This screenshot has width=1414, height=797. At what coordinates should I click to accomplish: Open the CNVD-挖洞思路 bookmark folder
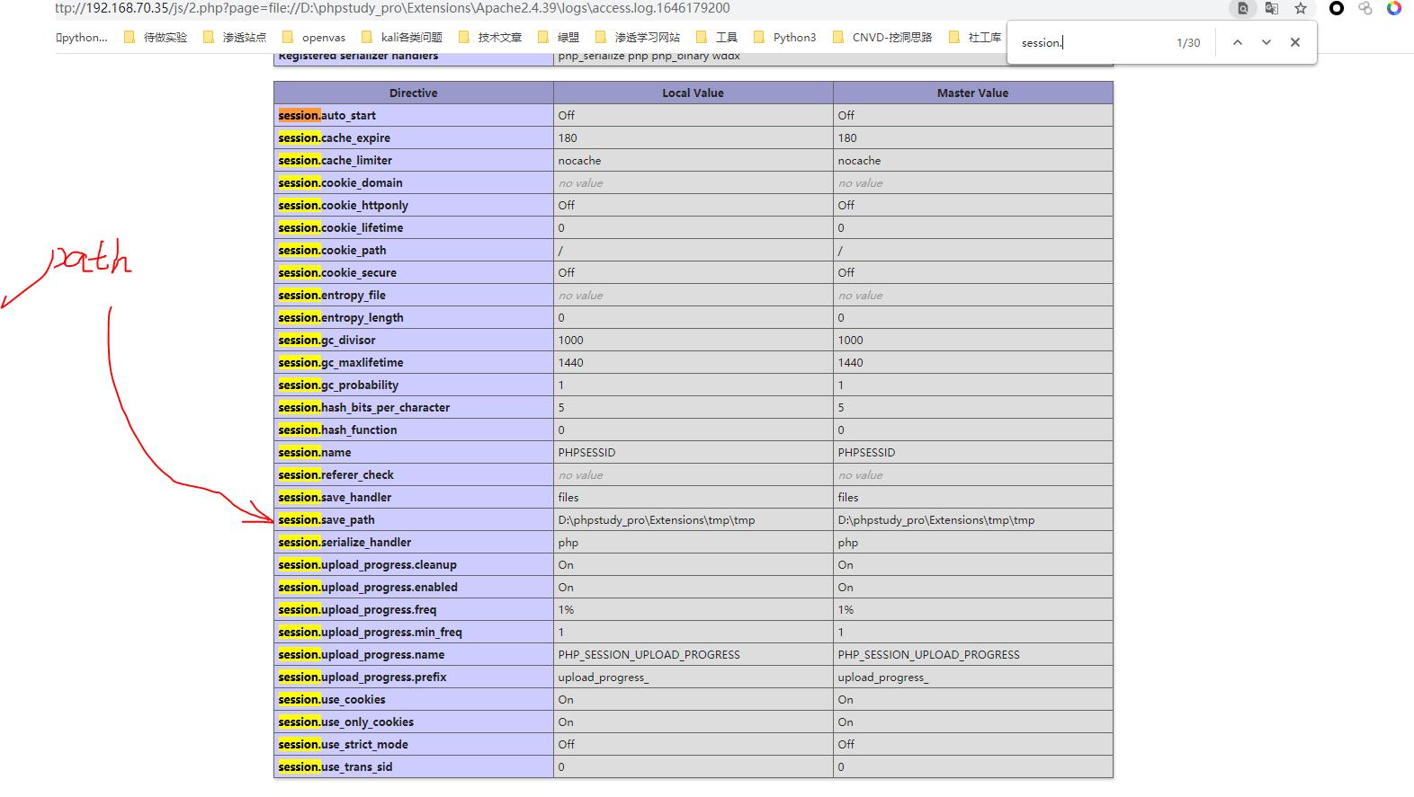click(882, 38)
